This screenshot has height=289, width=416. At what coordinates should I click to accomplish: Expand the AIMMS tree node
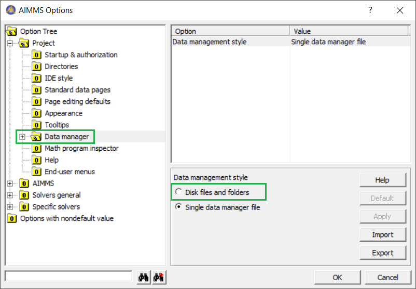click(10, 183)
